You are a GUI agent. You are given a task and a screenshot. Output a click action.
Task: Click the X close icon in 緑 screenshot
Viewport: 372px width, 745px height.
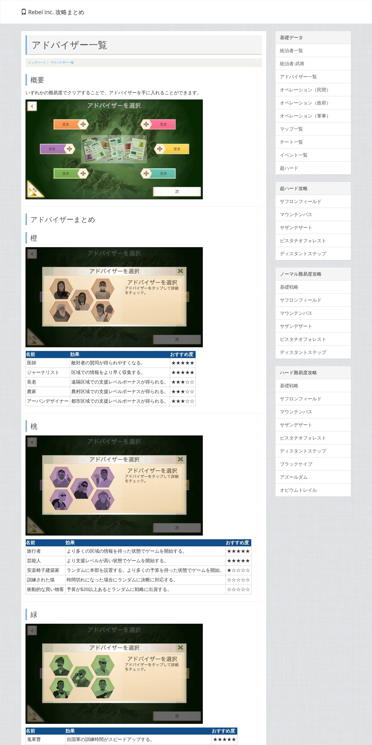click(180, 648)
